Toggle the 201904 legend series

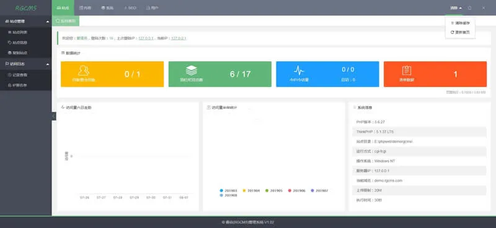[x=251, y=191]
